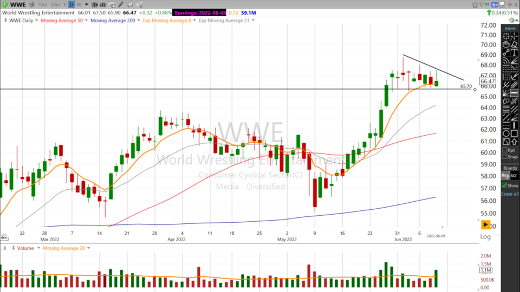Click the 66.47 current price label
Screen dimensions: 520x292
(x=487, y=81)
